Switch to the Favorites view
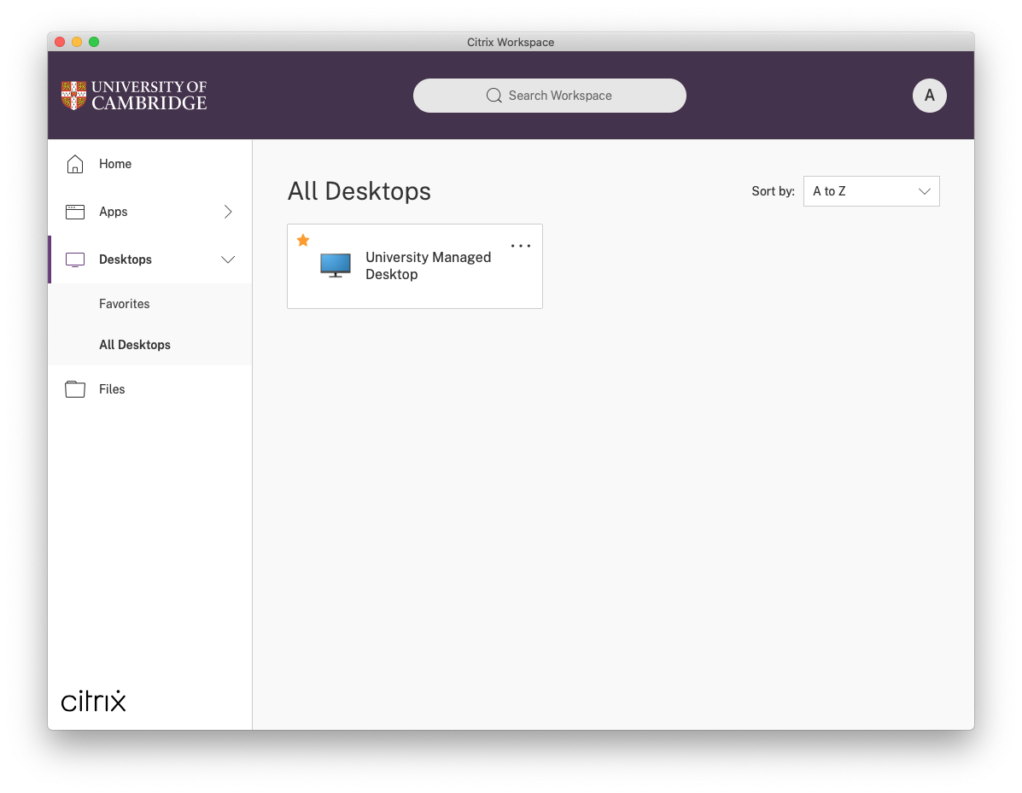This screenshot has height=793, width=1022. click(x=124, y=303)
